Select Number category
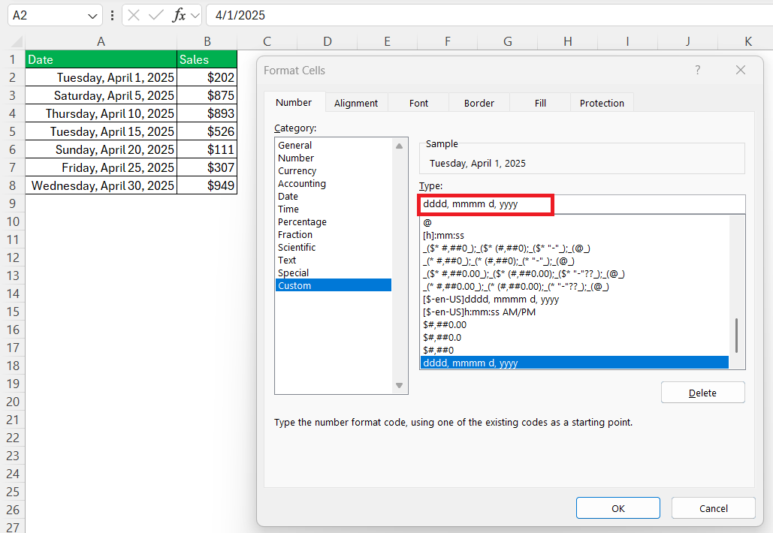The image size is (773, 533). [x=334, y=158]
